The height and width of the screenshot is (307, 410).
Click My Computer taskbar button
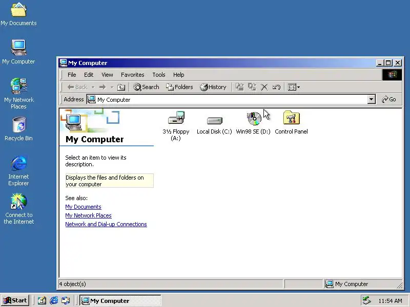pyautogui.click(x=120, y=300)
